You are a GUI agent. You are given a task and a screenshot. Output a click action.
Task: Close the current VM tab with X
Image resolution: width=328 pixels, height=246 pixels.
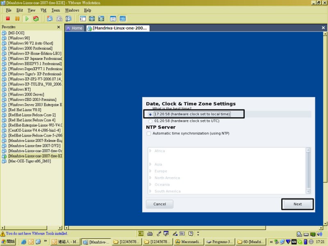[x=323, y=27]
